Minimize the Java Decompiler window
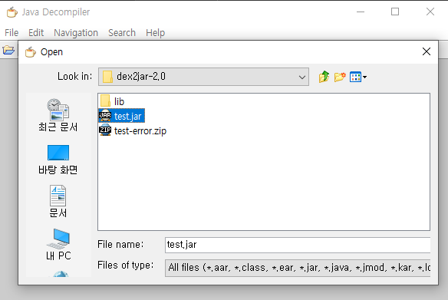Viewport: 448px width, 300px height. (x=361, y=12)
